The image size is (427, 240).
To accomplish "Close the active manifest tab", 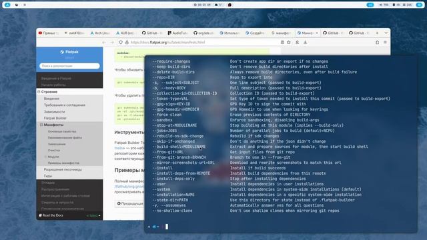I will pos(317,33).
